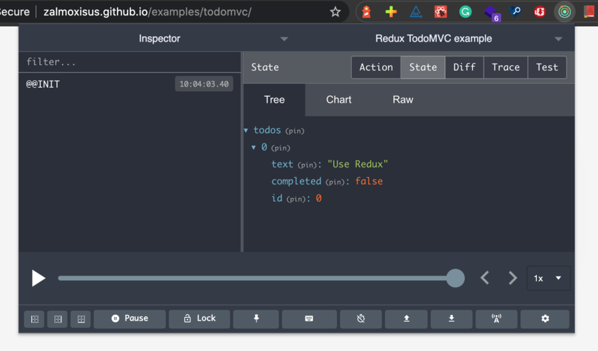The image size is (598, 351).
Task: Go to the previous action using left chevron
Action: 485,278
